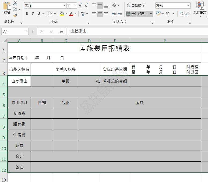Screen dimensions: 208x182
Task: Toggle italic formatting
Action: click(x=33, y=14)
